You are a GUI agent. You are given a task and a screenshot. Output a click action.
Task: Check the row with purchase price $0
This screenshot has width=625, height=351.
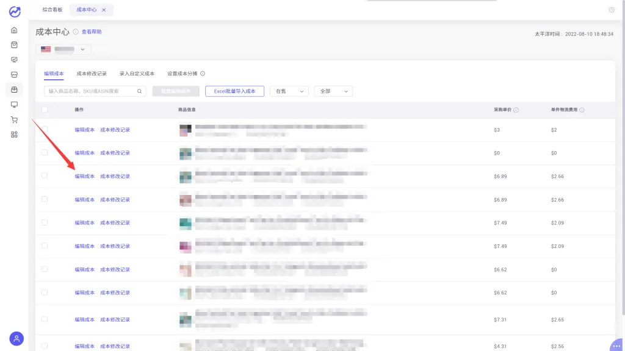[45, 153]
